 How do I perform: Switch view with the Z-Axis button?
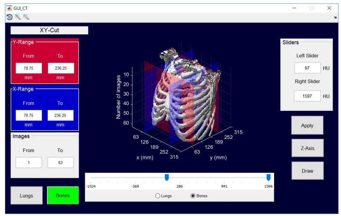(x=307, y=148)
